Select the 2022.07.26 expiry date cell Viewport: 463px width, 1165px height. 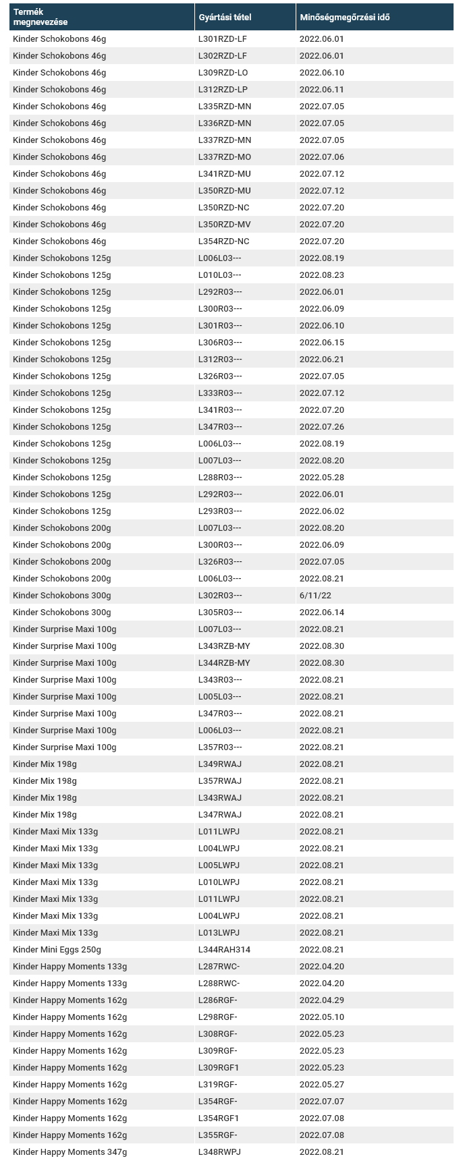tap(322, 427)
